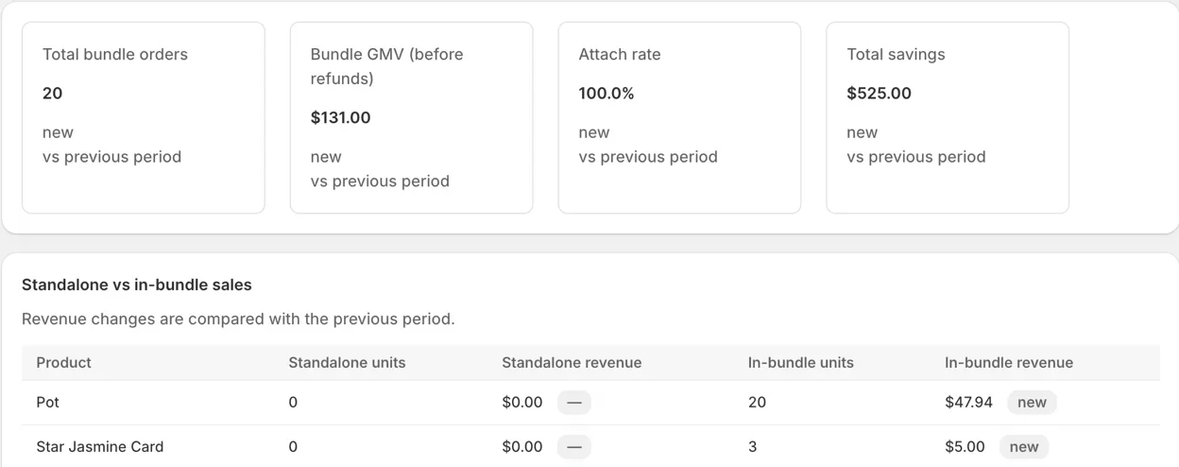Click the Standalone revenue column header
The height and width of the screenshot is (467, 1179).
(x=572, y=363)
